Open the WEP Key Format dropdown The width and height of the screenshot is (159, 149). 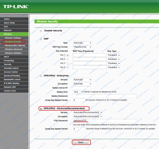click(x=82, y=47)
